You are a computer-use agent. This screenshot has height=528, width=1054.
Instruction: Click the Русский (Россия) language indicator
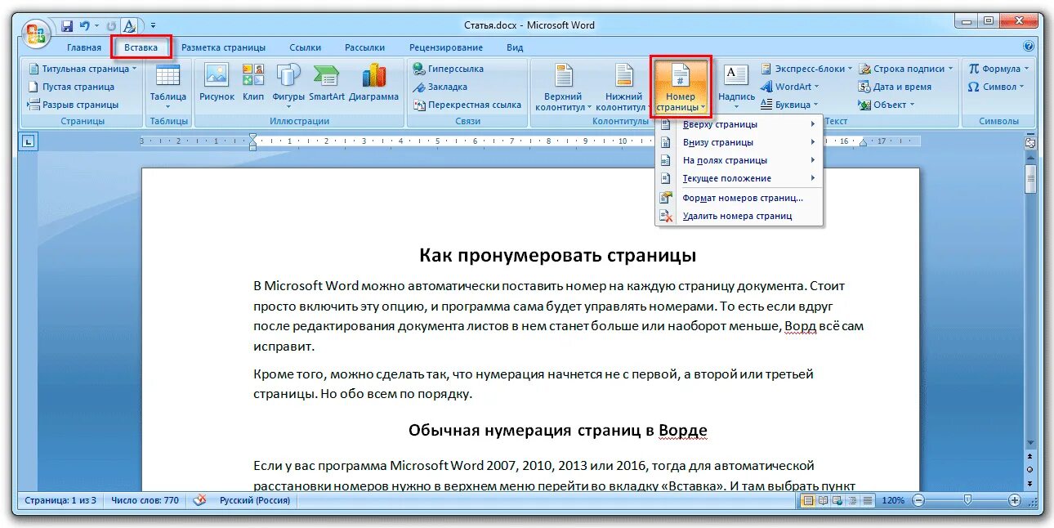pos(254,500)
